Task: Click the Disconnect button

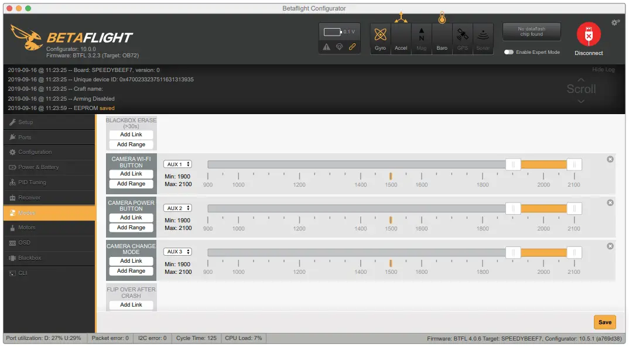Action: tap(588, 37)
